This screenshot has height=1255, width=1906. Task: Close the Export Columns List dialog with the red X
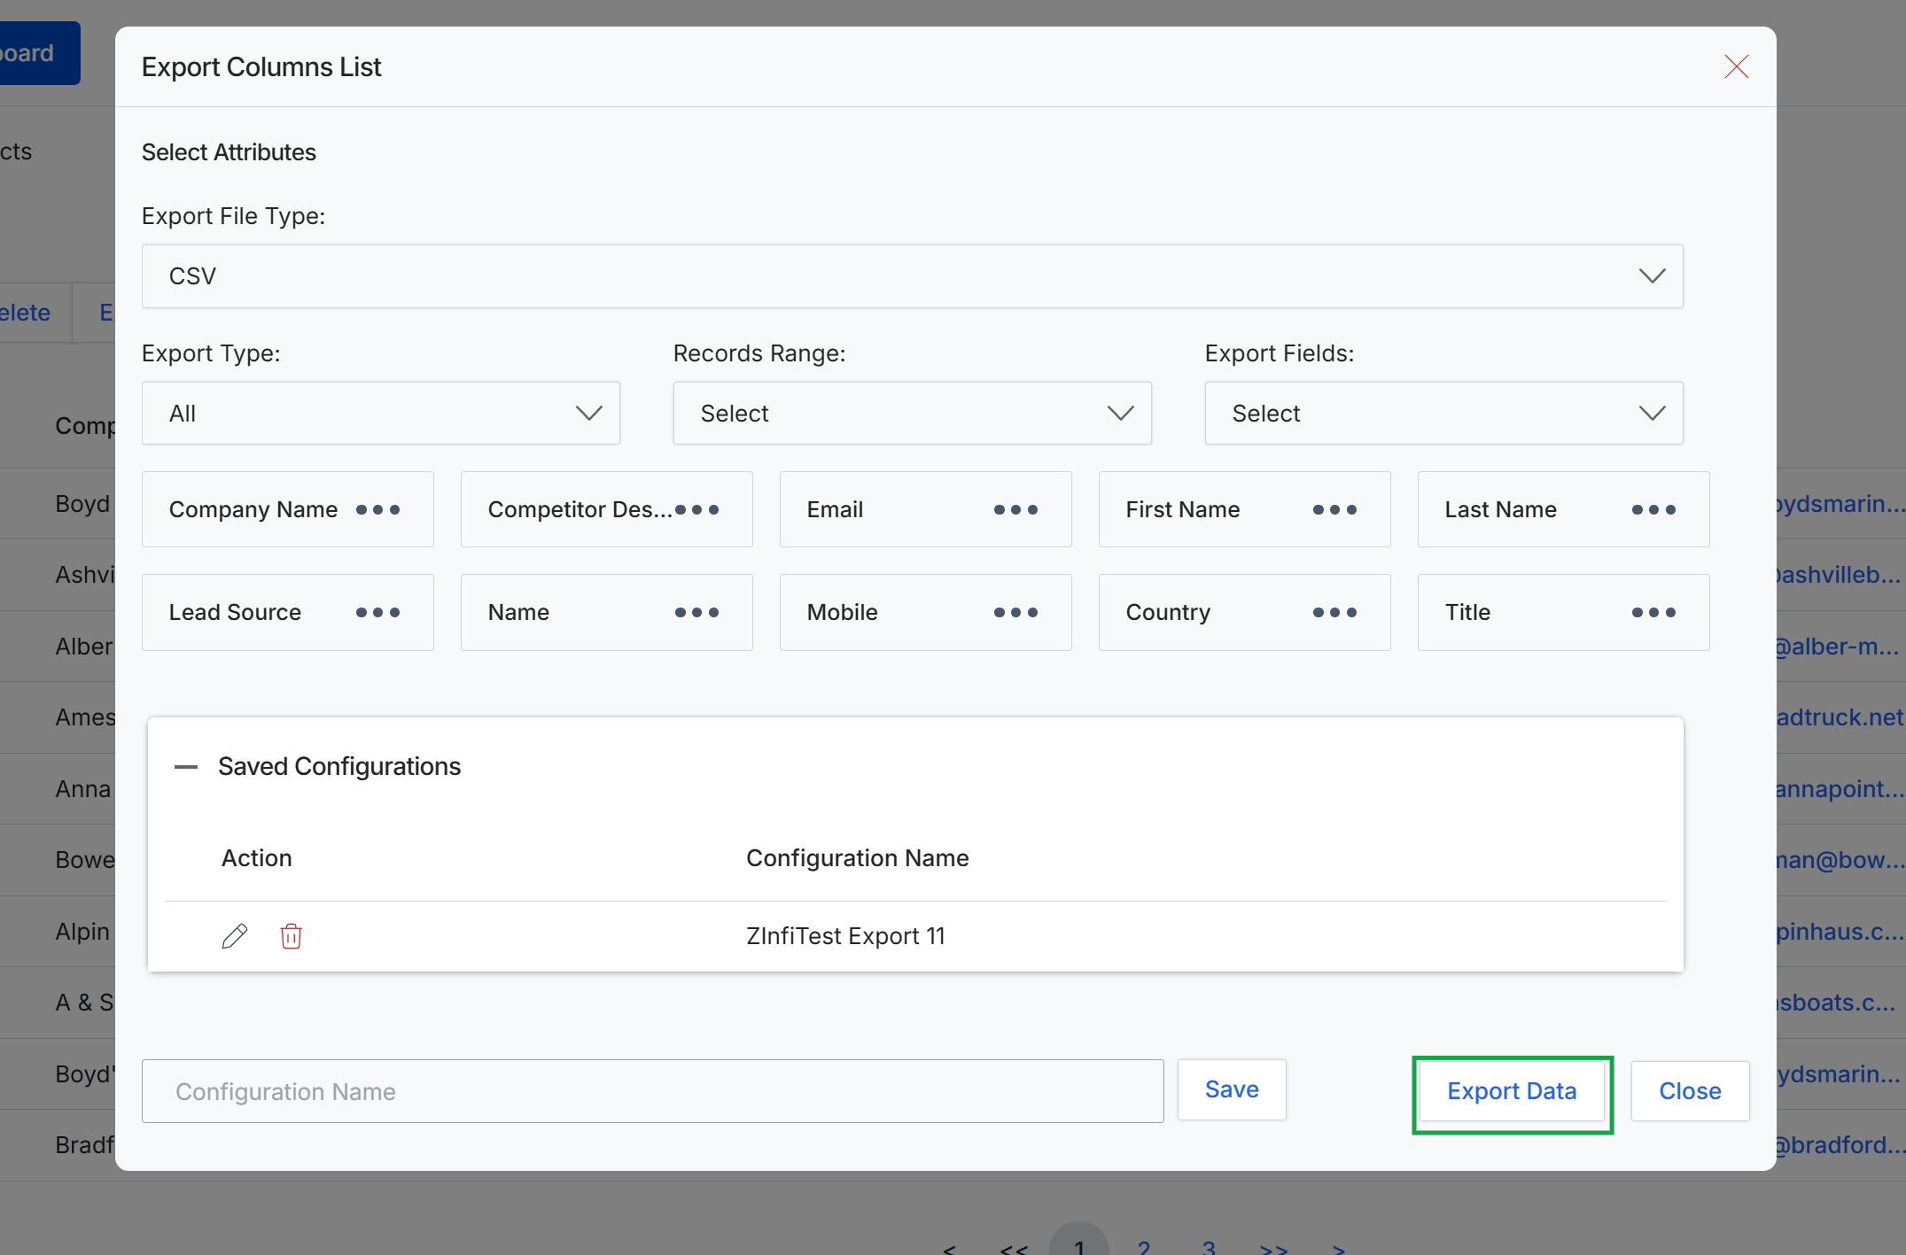[x=1736, y=66]
